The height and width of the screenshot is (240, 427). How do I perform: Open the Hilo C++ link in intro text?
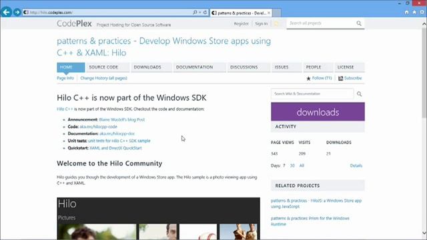click(x=65, y=109)
